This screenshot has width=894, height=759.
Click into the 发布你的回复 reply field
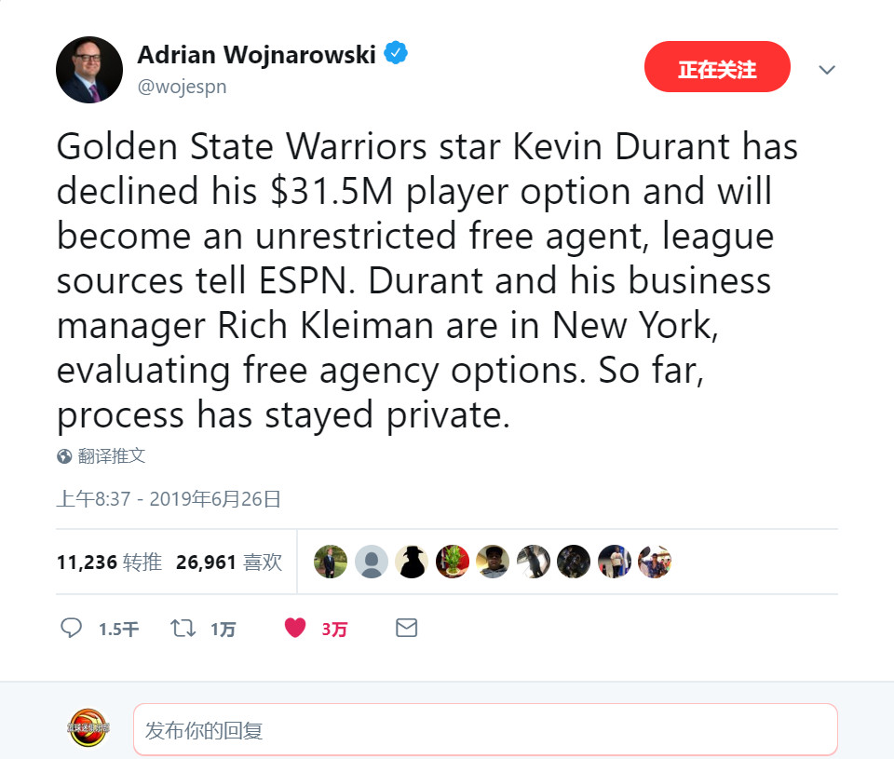485,729
